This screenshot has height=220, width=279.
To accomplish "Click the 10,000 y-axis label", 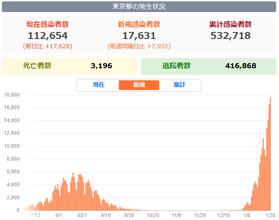I will tap(12, 146).
